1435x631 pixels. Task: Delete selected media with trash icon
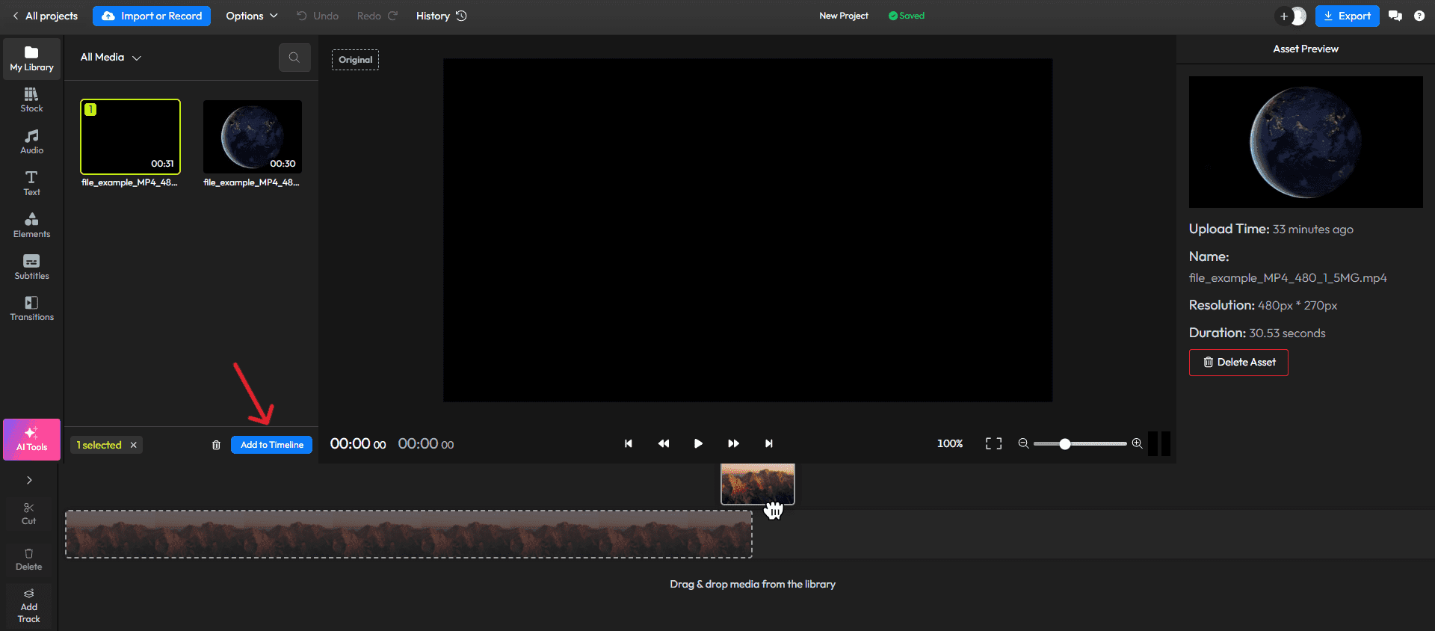coord(216,445)
